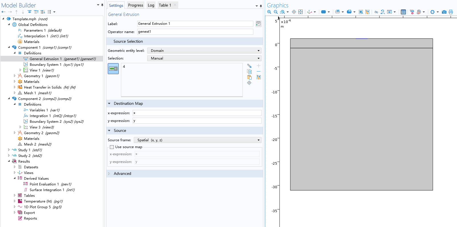Click the Copy Selection icon
457x227 pixels.
tap(249, 71)
